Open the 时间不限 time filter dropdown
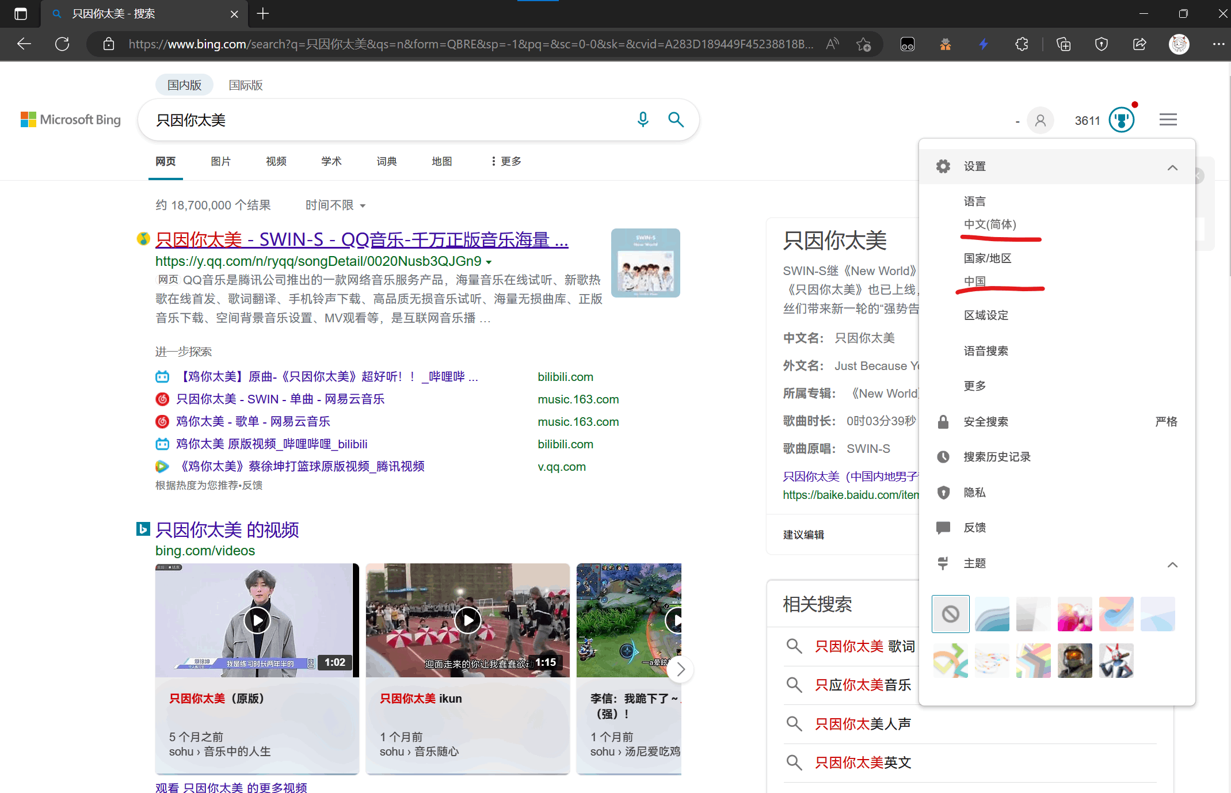The height and width of the screenshot is (793, 1231). click(x=335, y=205)
